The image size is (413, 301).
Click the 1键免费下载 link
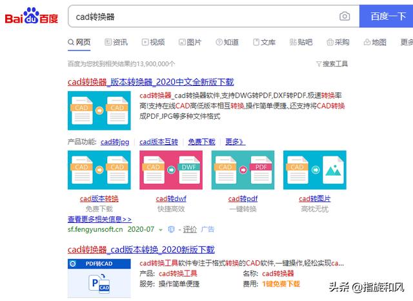(281, 284)
